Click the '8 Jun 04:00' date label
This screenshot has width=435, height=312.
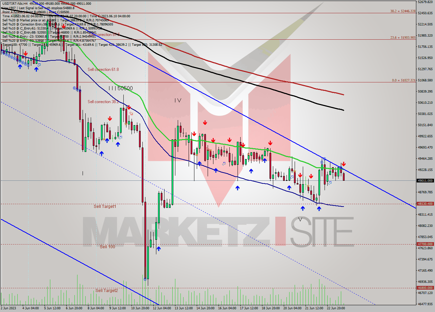tap(96, 308)
